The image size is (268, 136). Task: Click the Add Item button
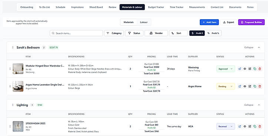pos(209,22)
